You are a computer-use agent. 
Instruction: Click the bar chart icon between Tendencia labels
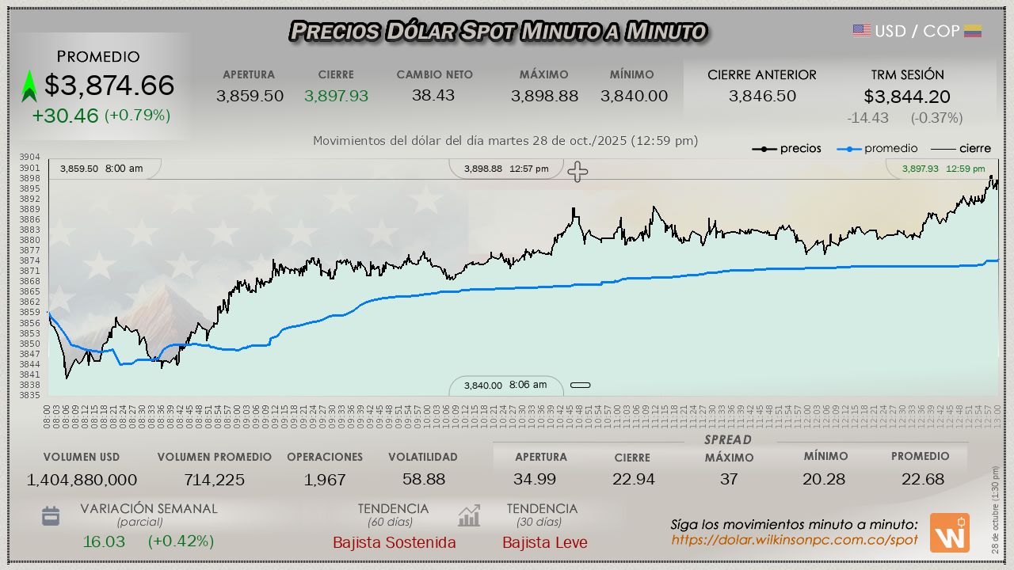tap(469, 516)
